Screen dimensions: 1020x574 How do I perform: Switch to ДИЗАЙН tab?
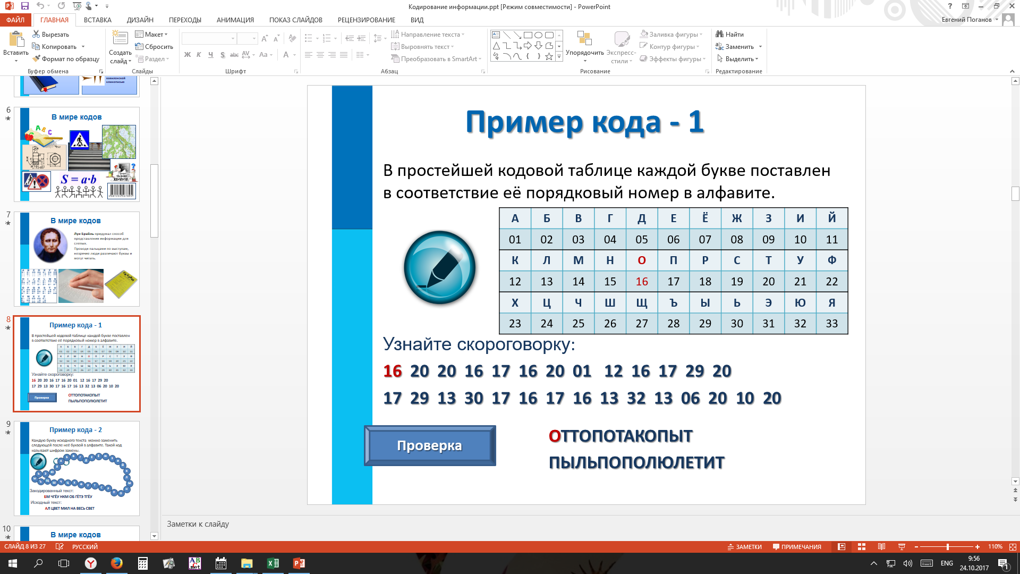pyautogui.click(x=140, y=20)
